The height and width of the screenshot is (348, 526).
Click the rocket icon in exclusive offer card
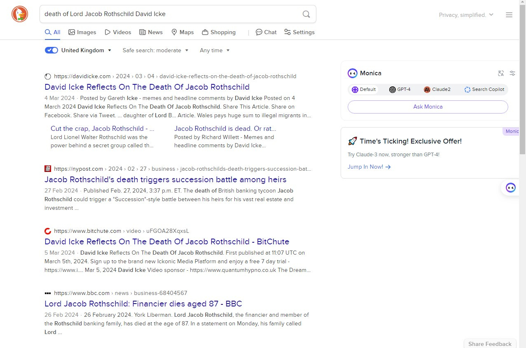[x=352, y=141]
